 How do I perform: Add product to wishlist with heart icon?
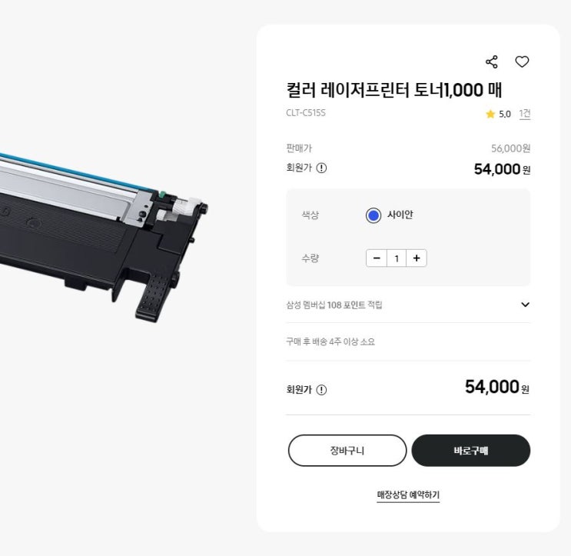522,62
